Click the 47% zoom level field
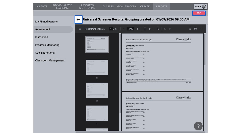This screenshot has height=136, width=241. pyautogui.click(x=131, y=29)
